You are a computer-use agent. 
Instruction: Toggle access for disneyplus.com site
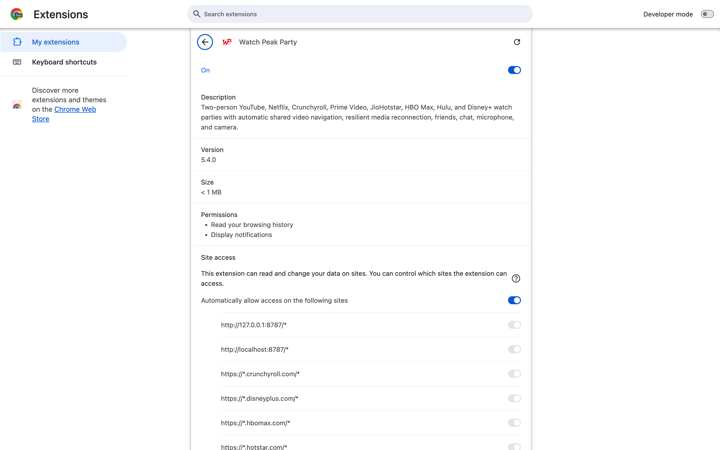[514, 398]
